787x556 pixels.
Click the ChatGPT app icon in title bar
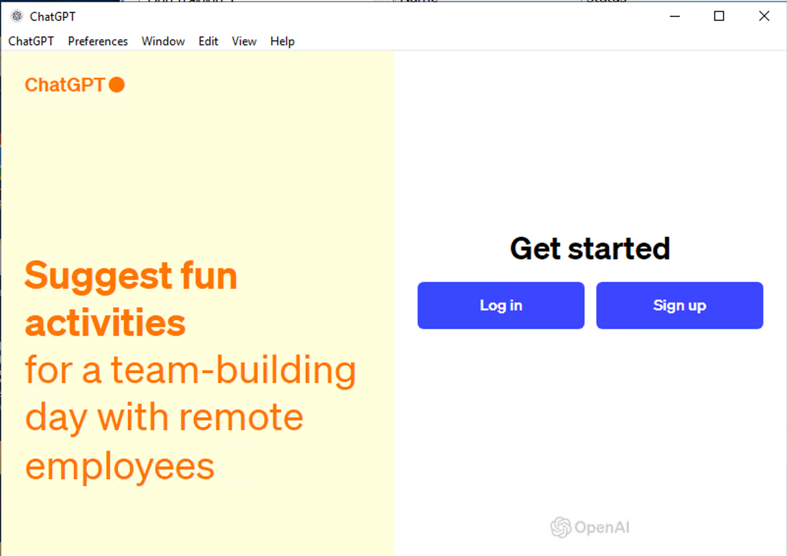point(17,16)
